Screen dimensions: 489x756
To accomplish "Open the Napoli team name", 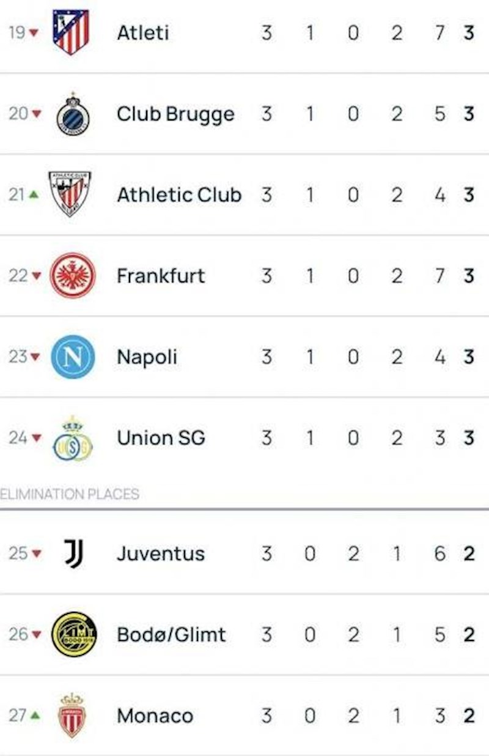I will point(147,357).
